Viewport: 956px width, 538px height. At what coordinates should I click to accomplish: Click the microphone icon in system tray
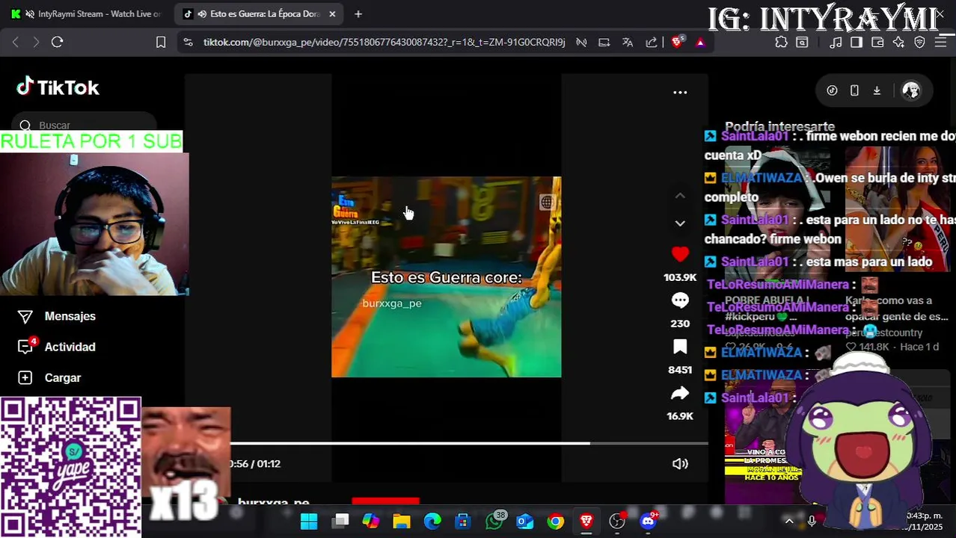[812, 521]
